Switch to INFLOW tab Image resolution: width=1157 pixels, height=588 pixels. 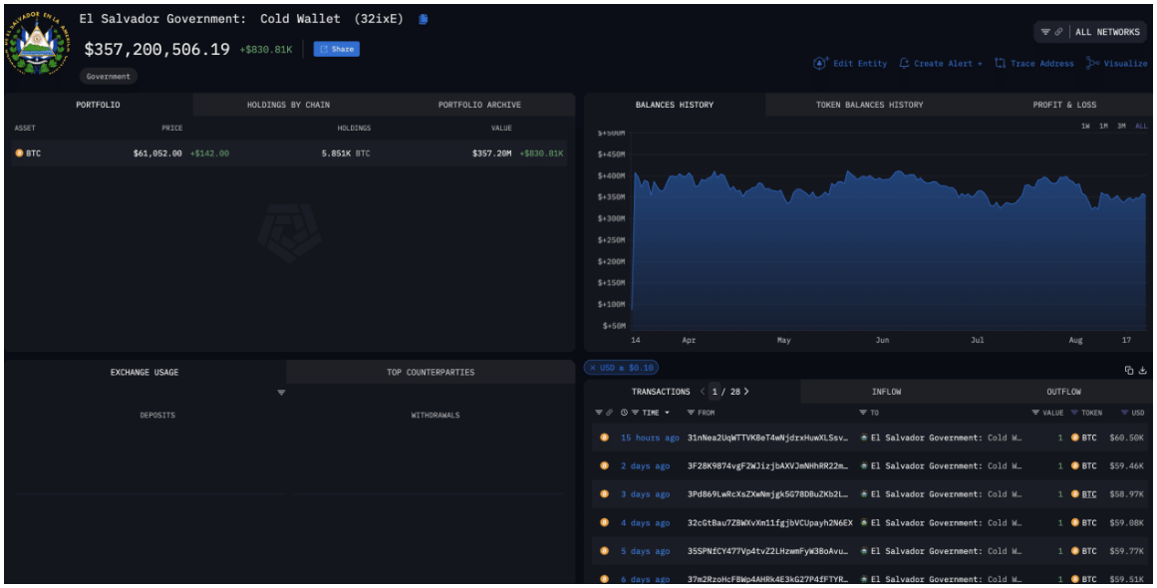point(886,392)
